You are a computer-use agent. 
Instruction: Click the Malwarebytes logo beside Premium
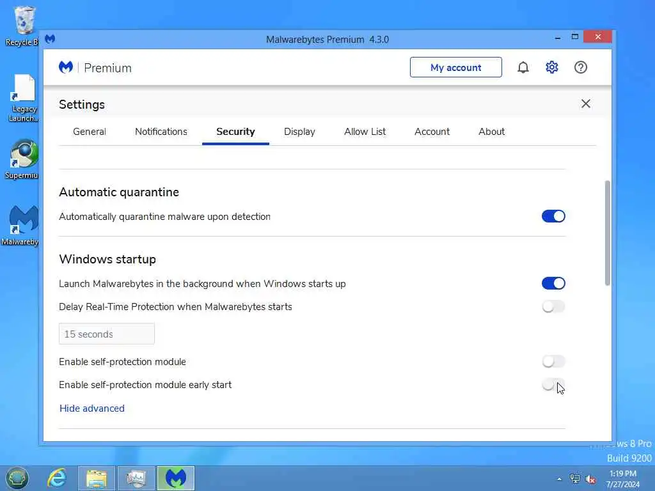click(66, 67)
